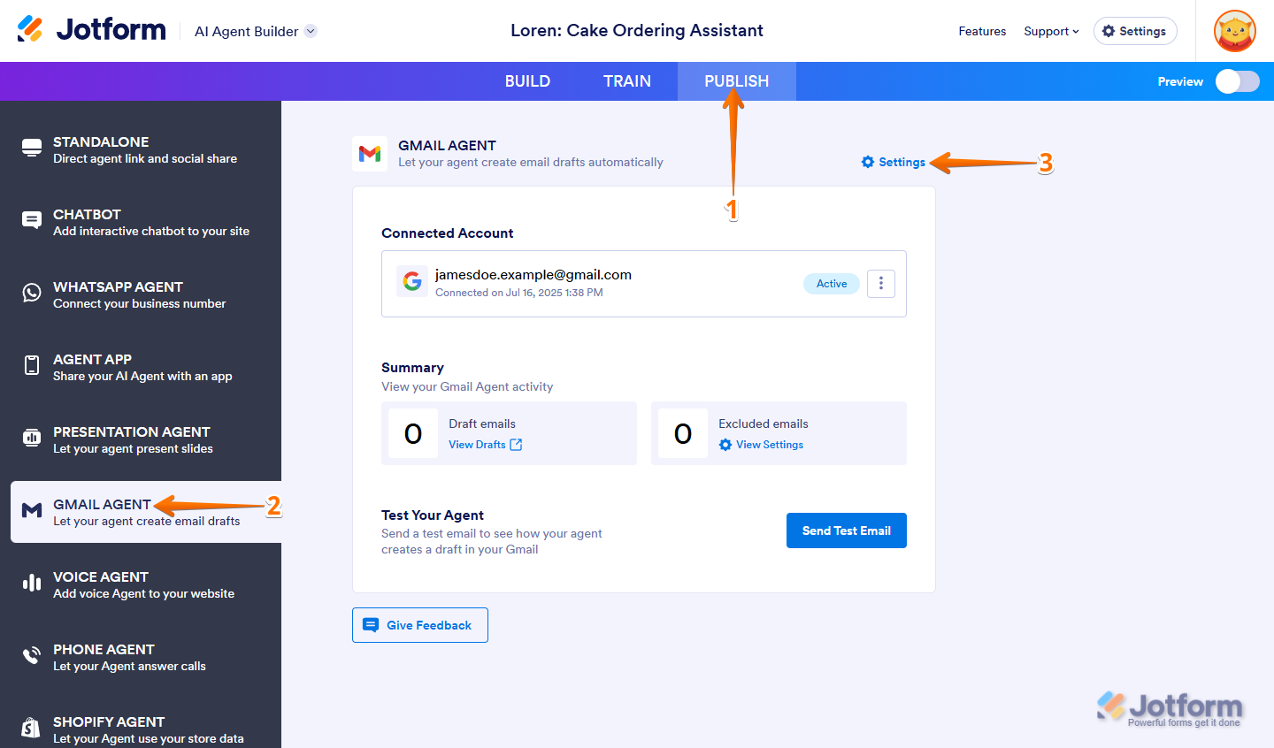Screen dimensions: 1274x748
Task: Open the top-right Settings button
Action: pyautogui.click(x=1135, y=31)
